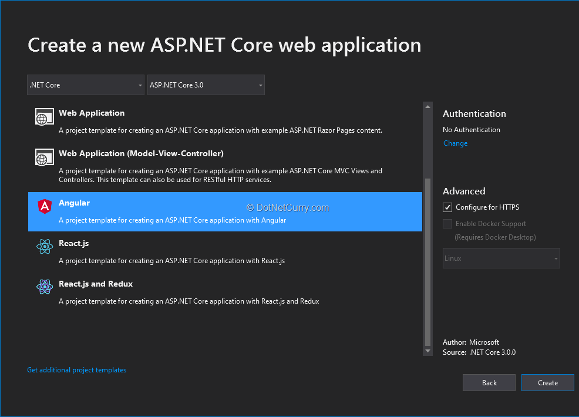Open the ASP.NET Core 3.0 version dropdown
Image resolution: width=579 pixels, height=417 pixels.
click(206, 85)
